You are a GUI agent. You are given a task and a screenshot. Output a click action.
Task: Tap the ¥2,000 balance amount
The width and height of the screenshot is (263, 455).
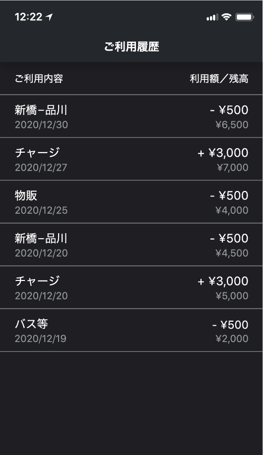click(232, 339)
